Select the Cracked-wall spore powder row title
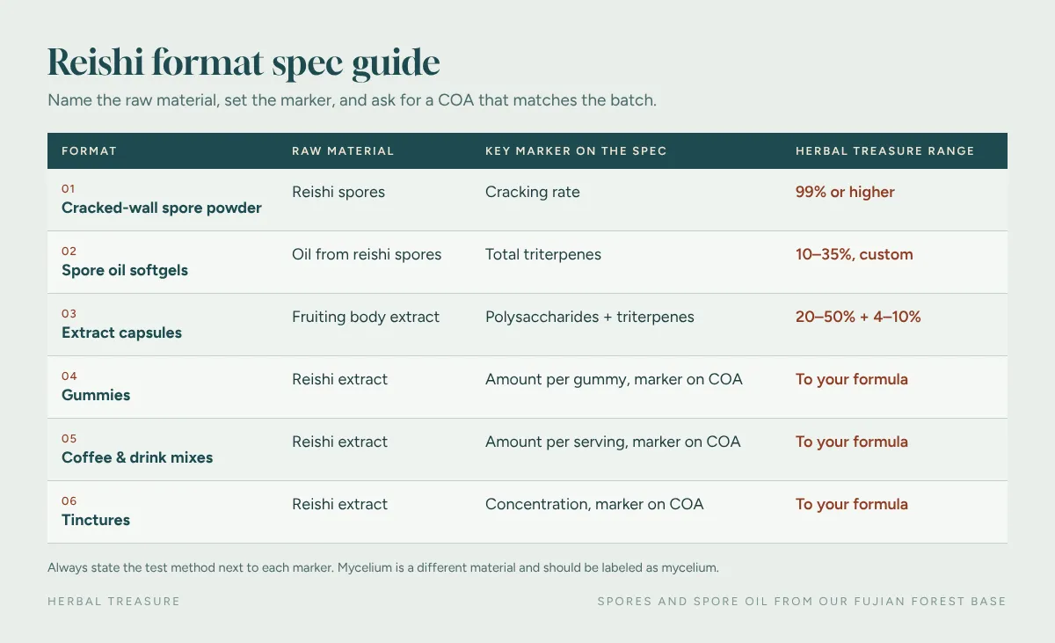Viewport: 1055px width, 643px height. click(162, 208)
